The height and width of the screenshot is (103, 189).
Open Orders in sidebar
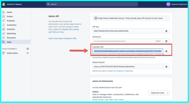pyautogui.click(x=10, y=16)
